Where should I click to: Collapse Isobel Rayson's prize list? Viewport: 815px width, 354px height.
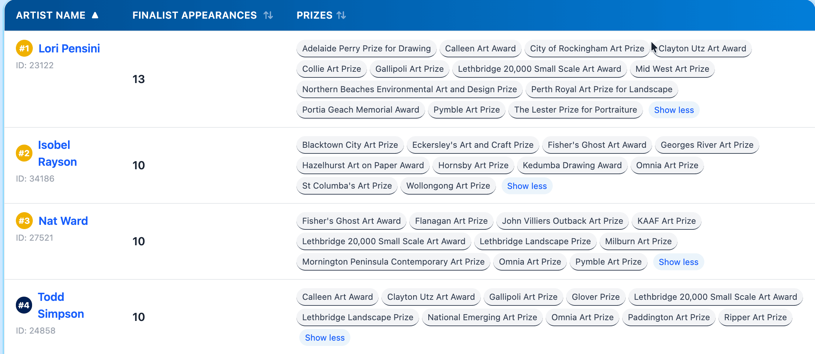click(527, 186)
